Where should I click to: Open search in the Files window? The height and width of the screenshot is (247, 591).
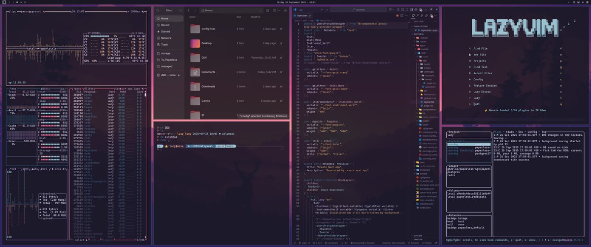click(158, 10)
